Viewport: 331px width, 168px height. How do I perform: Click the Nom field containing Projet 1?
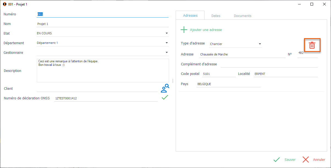coord(102,24)
